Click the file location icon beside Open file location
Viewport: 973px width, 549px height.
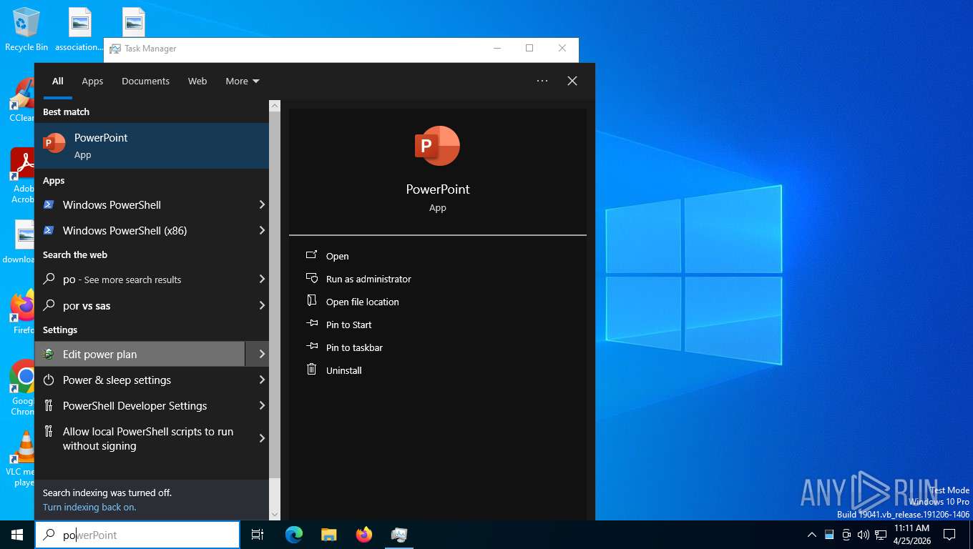[x=311, y=301]
